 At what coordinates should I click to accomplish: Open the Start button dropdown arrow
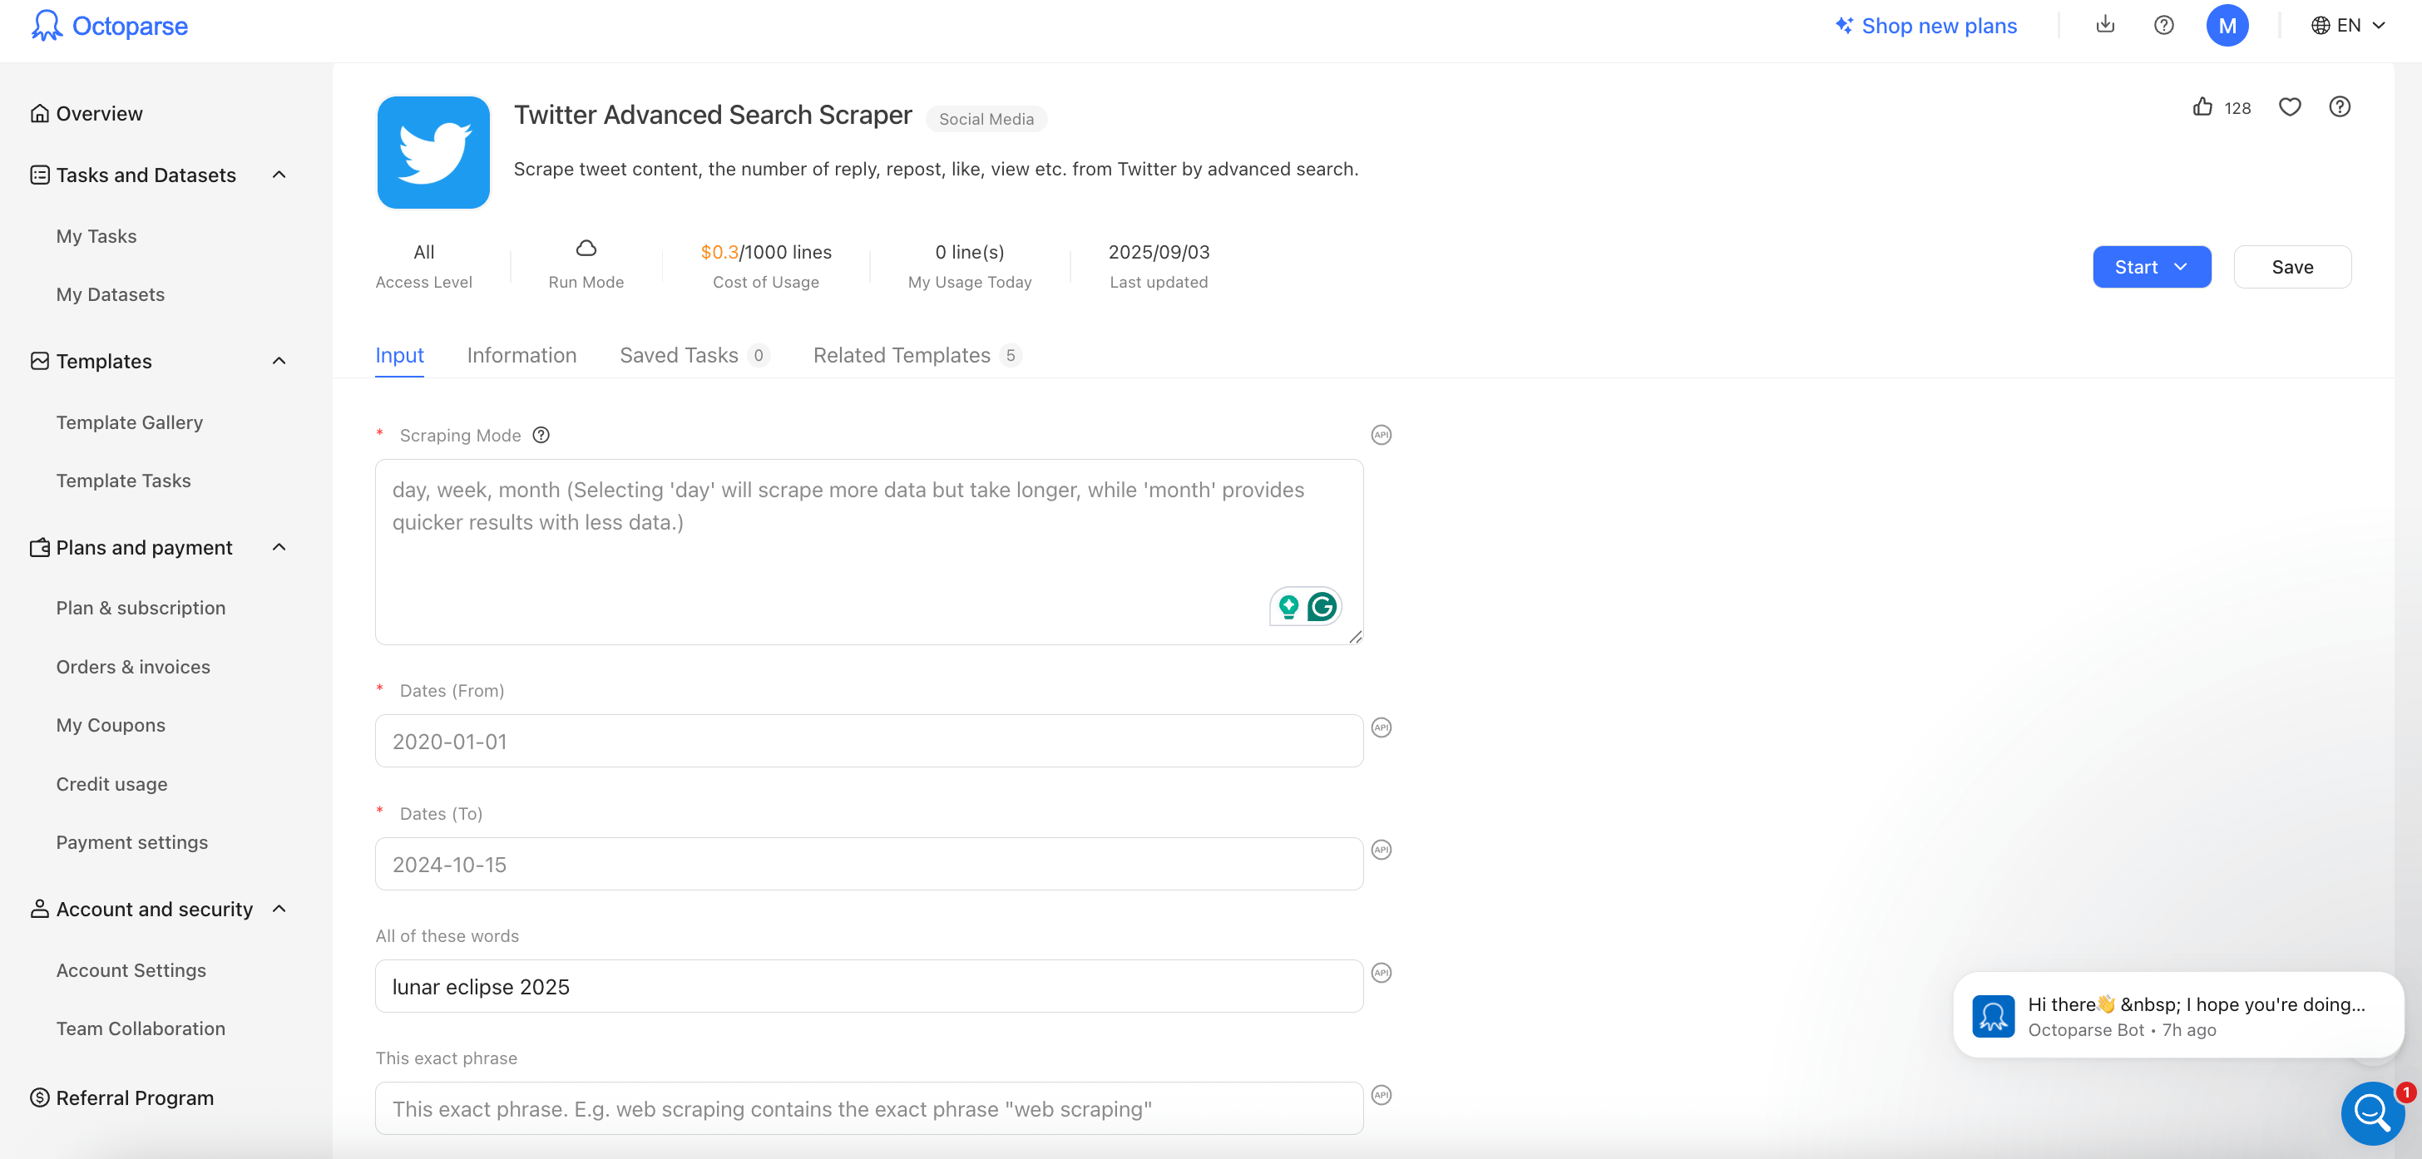point(2182,267)
